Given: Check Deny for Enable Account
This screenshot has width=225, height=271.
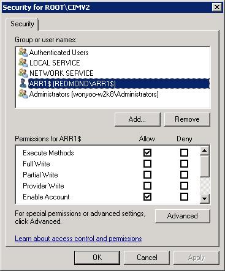Looking at the screenshot, I should click(184, 196).
